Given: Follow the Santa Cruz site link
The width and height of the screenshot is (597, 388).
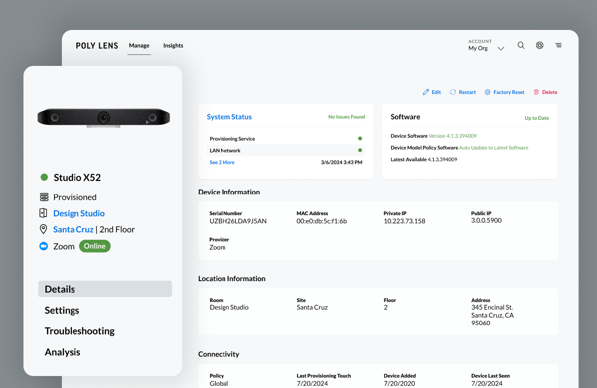Looking at the screenshot, I should pos(73,230).
